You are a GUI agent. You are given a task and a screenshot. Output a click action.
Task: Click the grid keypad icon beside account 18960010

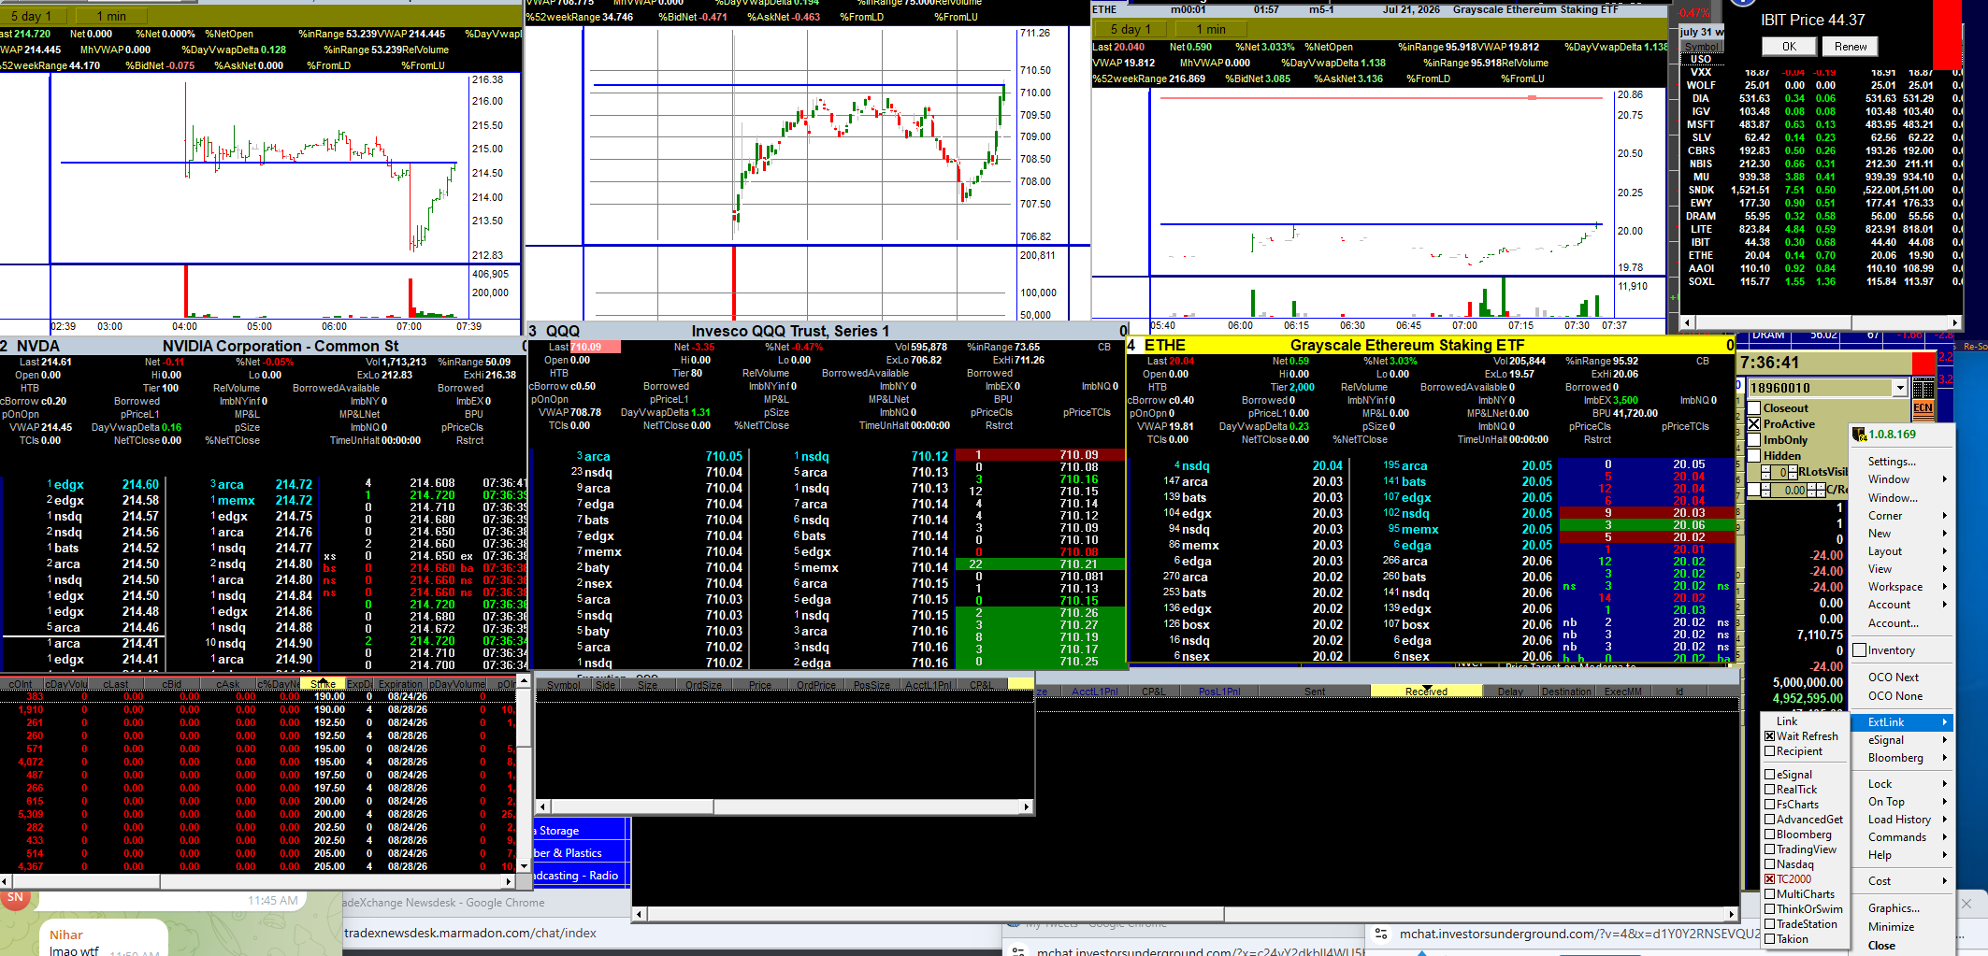click(1923, 388)
